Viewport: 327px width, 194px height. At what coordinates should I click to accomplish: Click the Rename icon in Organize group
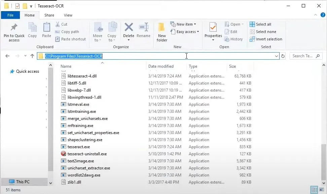click(144, 27)
